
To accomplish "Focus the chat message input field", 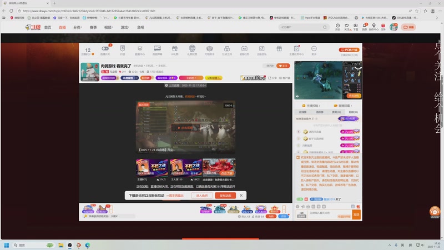I will (x=330, y=214).
